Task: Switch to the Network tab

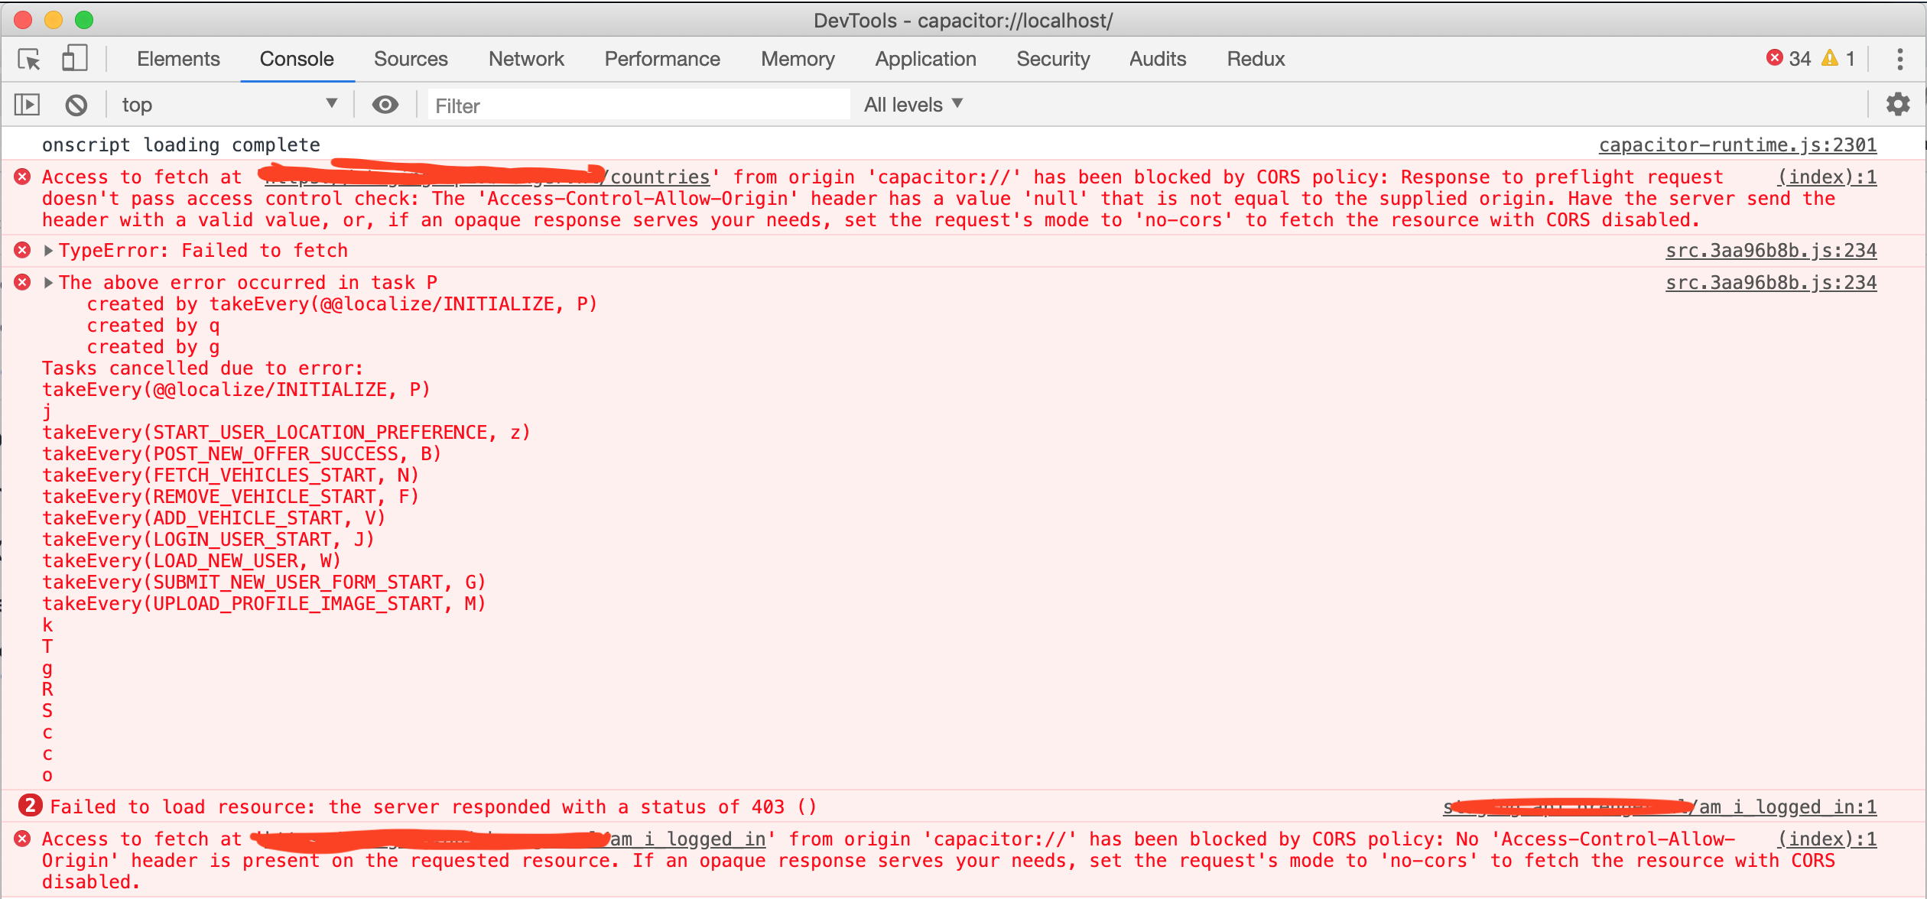Action: point(526,59)
